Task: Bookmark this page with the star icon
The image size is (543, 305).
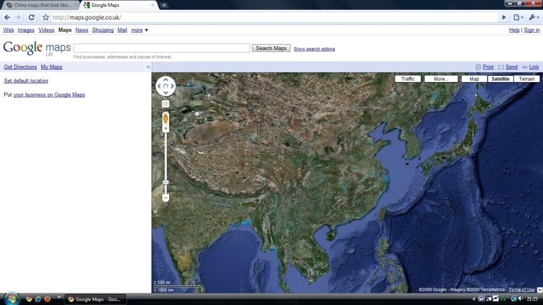Action: pyautogui.click(x=46, y=17)
